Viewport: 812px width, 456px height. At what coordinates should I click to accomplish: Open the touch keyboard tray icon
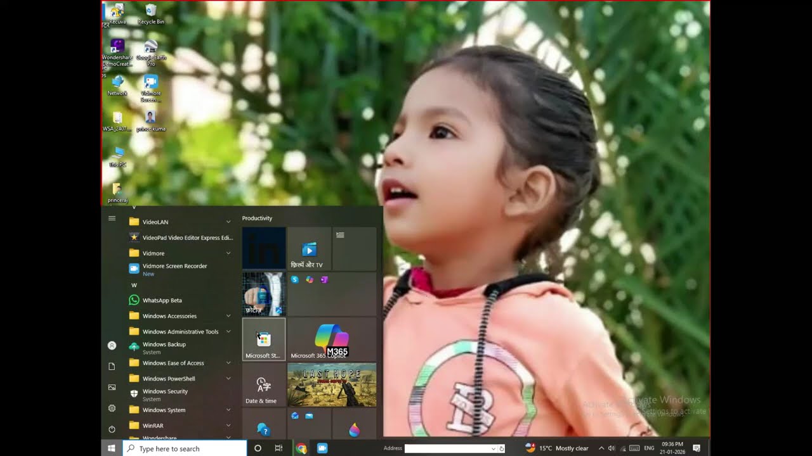pyautogui.click(x=634, y=448)
